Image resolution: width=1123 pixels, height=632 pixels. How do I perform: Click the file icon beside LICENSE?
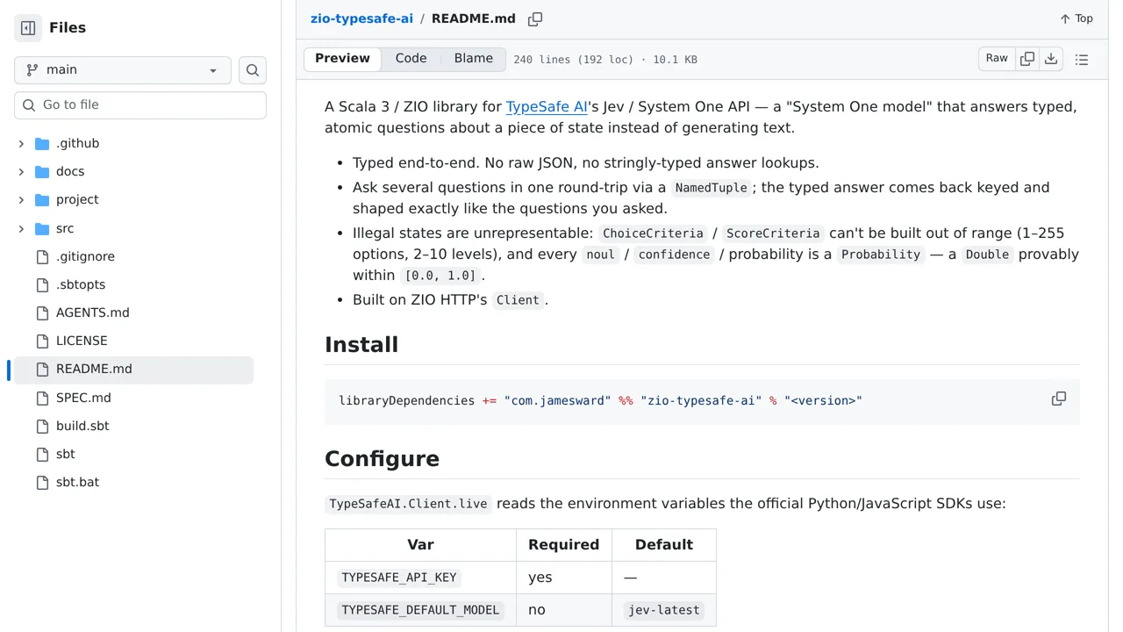[42, 341]
